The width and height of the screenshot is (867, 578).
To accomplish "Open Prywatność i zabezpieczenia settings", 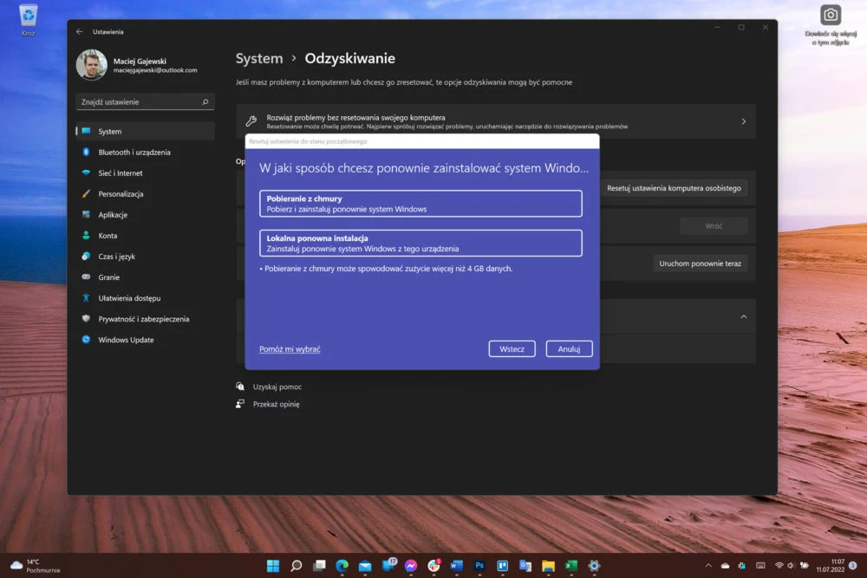I will [145, 319].
